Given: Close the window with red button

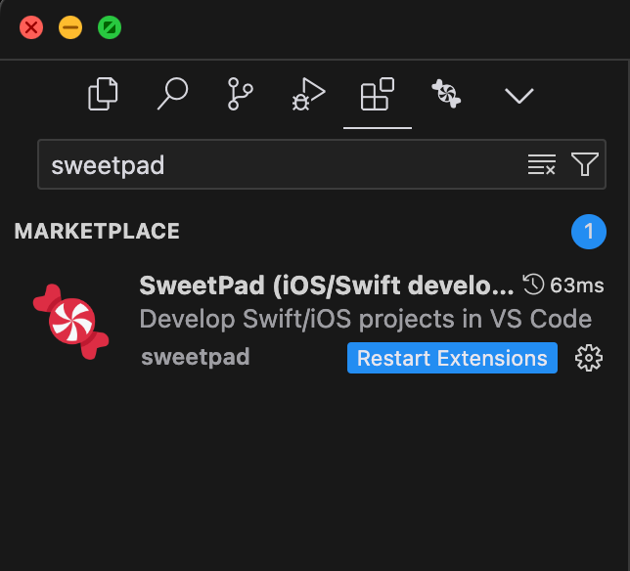Looking at the screenshot, I should click(x=31, y=27).
